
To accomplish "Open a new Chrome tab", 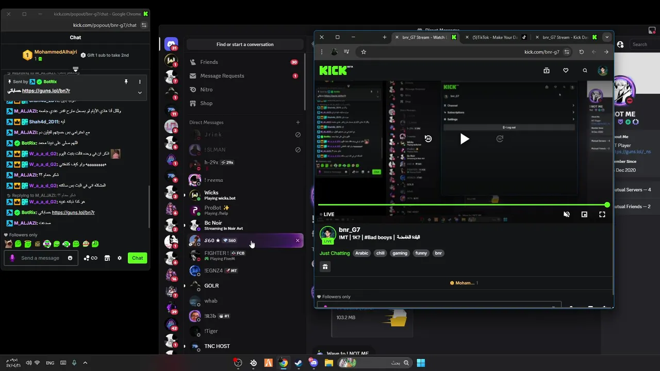I will coord(384,37).
